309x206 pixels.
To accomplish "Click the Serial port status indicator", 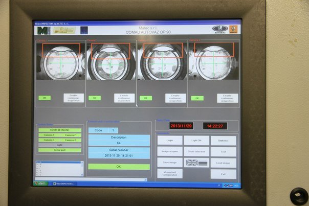I will click(x=60, y=150).
